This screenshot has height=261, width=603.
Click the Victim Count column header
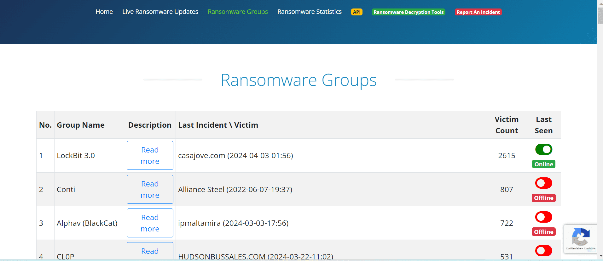pyautogui.click(x=507, y=125)
